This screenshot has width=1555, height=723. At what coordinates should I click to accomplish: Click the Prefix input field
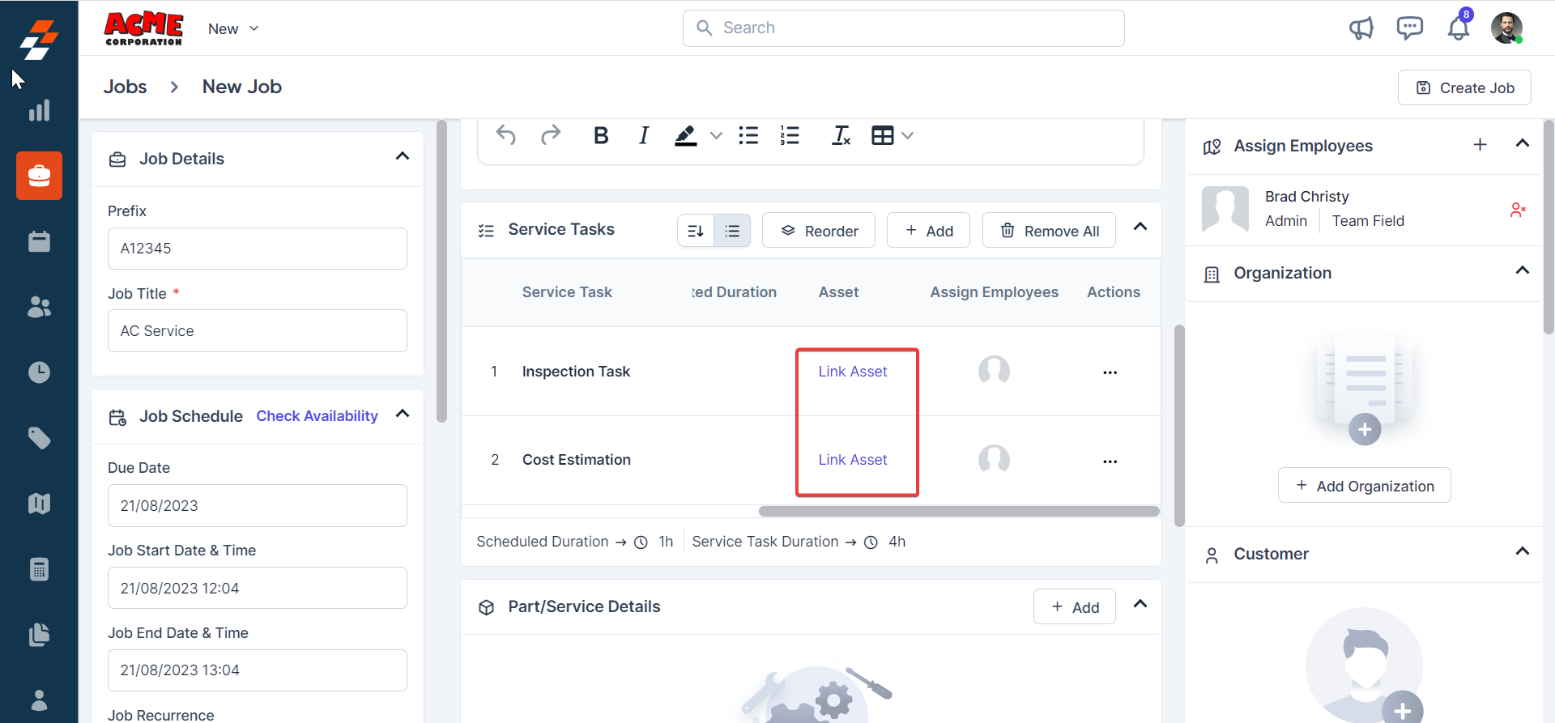coord(258,249)
